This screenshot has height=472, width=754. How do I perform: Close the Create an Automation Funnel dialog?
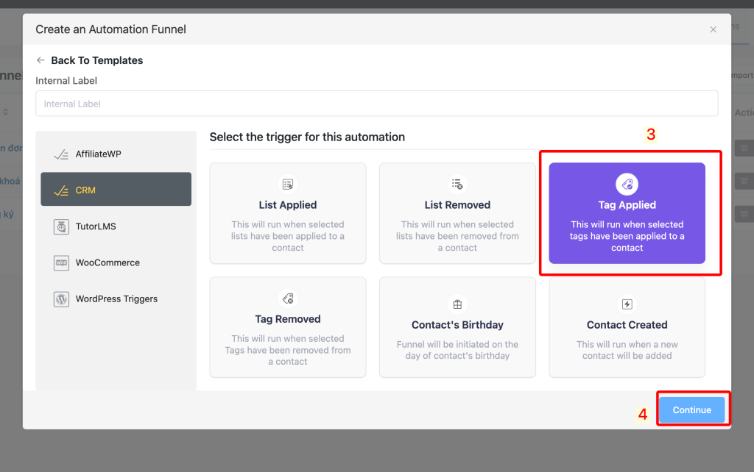(713, 29)
